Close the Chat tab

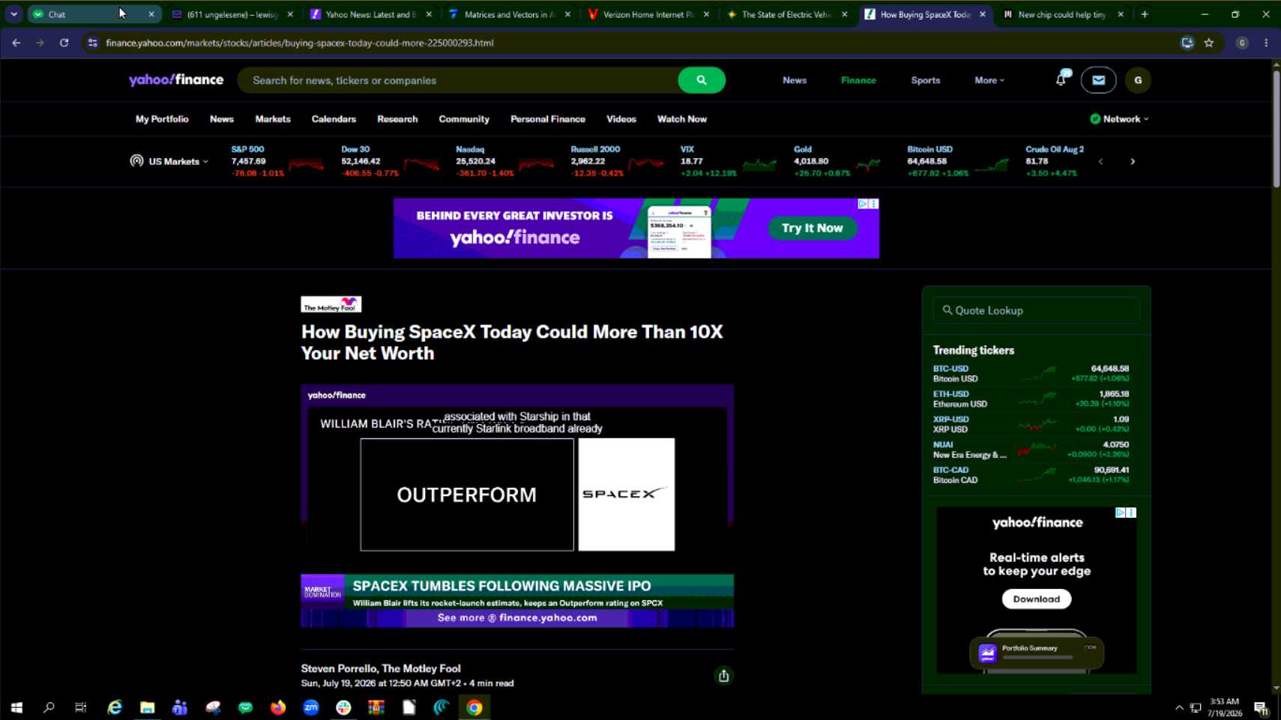[x=151, y=14]
